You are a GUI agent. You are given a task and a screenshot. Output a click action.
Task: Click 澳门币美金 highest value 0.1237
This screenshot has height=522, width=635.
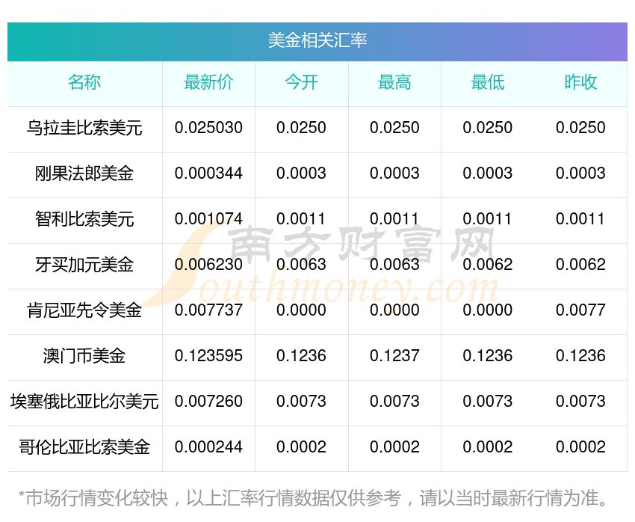394,356
